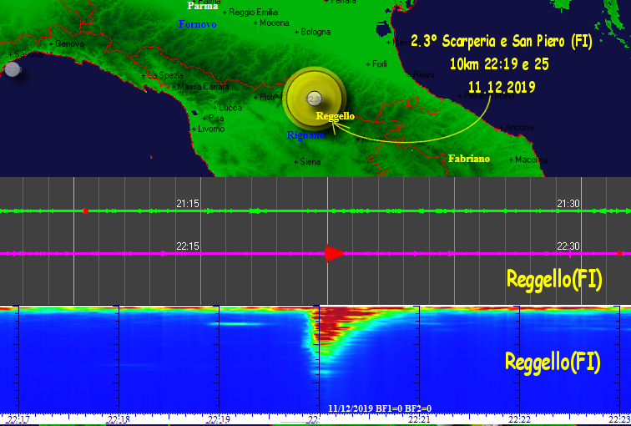This screenshot has height=426, width=631.
Task: Click the '22:19' spectrogram axis label
Action: (218, 420)
